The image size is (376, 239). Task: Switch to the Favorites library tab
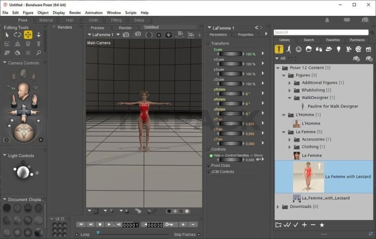click(332, 40)
